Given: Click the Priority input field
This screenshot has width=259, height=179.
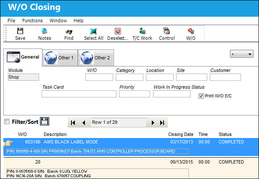Looking at the screenshot, I should click(135, 94).
